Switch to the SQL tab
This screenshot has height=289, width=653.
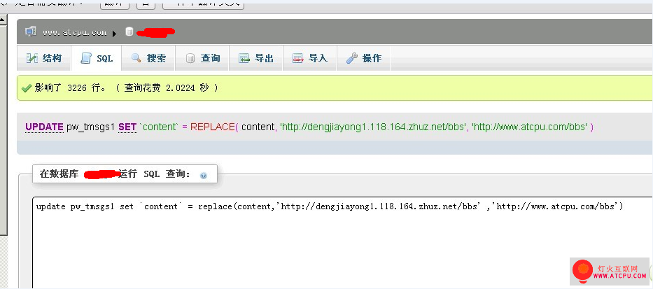click(x=97, y=58)
